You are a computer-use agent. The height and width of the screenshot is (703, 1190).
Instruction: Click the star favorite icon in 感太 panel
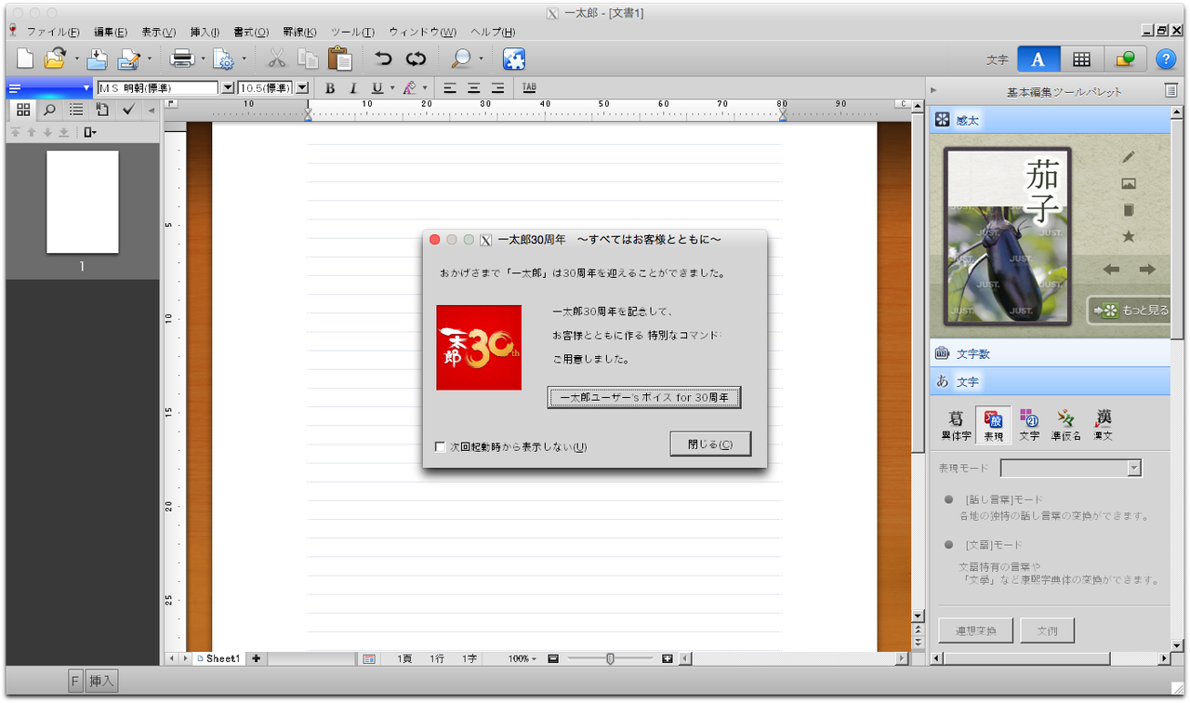pyautogui.click(x=1129, y=236)
